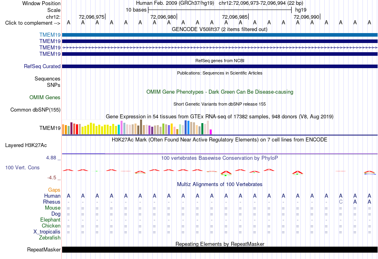
Task: Click the light-blue TMEM19 gene label
Action: point(50,35)
